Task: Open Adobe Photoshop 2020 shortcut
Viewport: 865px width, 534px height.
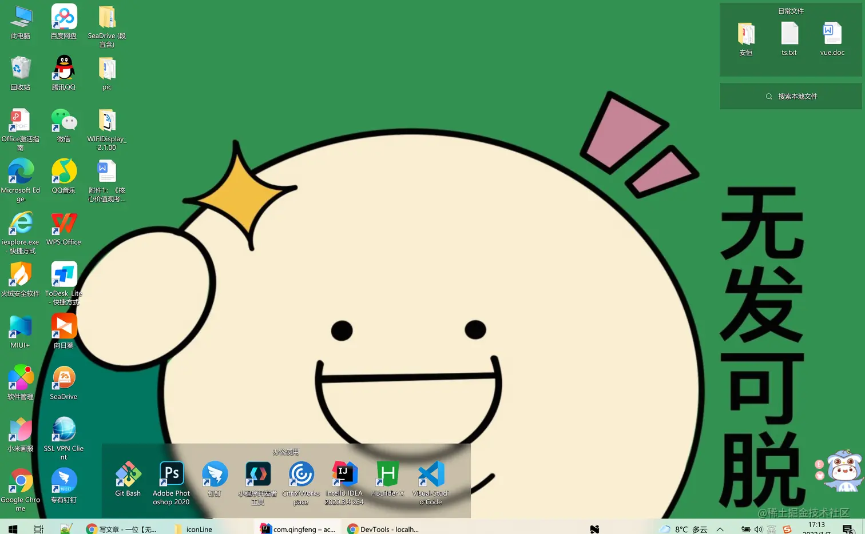Action: click(171, 475)
